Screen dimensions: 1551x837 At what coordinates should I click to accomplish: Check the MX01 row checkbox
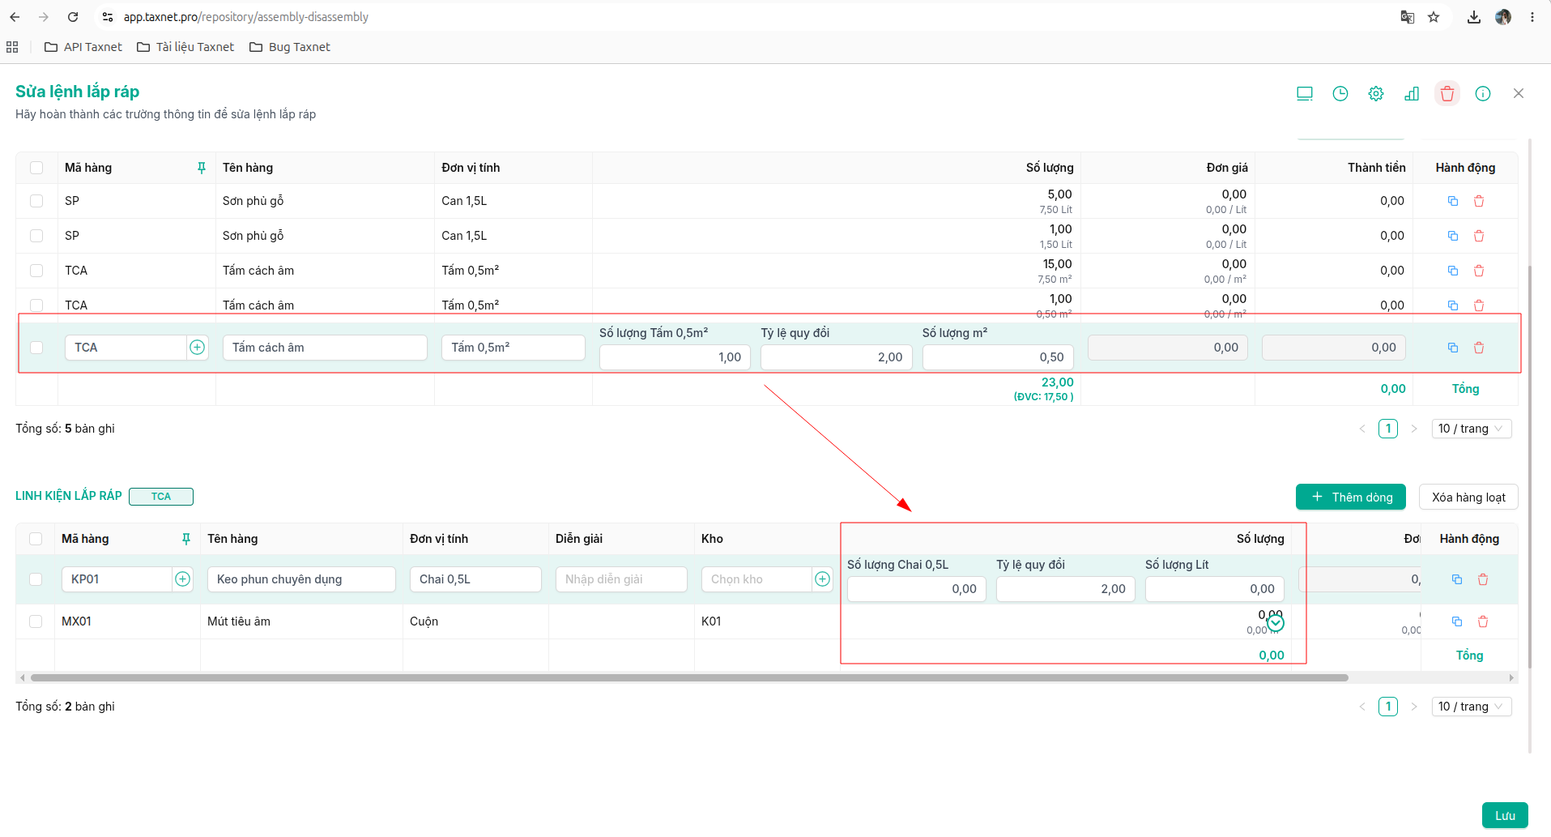pyautogui.click(x=36, y=621)
